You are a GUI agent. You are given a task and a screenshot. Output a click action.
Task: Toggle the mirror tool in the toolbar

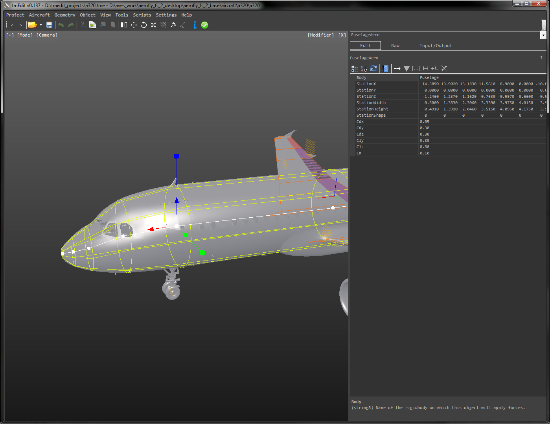pos(124,25)
